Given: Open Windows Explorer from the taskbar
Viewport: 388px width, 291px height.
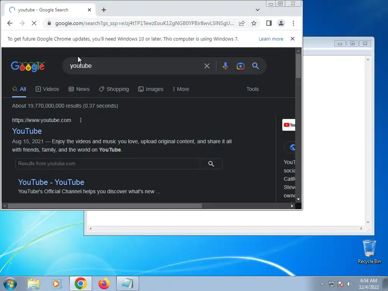Looking at the screenshot, I should point(34,283).
